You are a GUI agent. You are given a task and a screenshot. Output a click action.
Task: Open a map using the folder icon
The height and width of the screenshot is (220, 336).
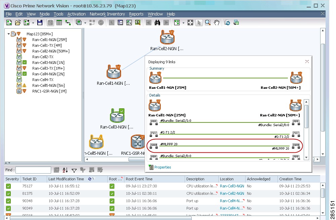pos(18,23)
